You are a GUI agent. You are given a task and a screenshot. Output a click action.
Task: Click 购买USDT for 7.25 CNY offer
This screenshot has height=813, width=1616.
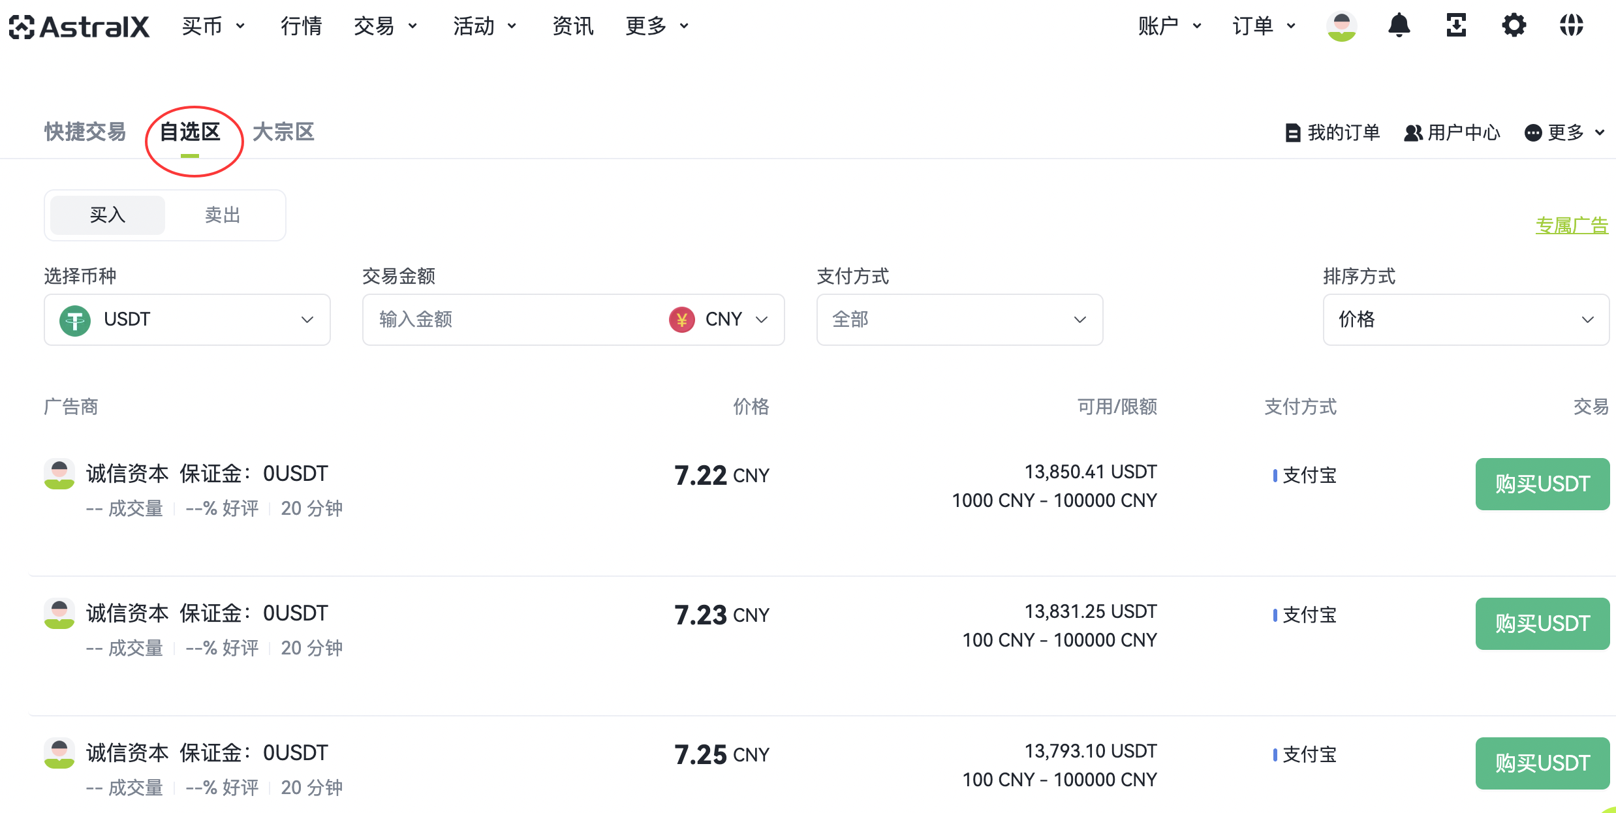click(x=1542, y=763)
